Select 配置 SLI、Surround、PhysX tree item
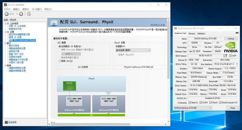The height and width of the screenshot is (130, 242). click(22, 40)
